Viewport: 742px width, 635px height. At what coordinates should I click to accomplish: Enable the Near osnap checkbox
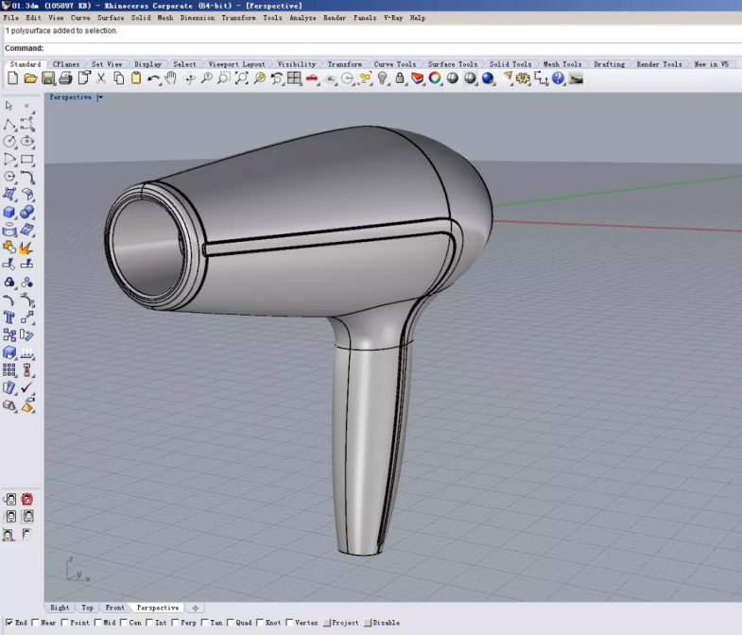point(36,623)
